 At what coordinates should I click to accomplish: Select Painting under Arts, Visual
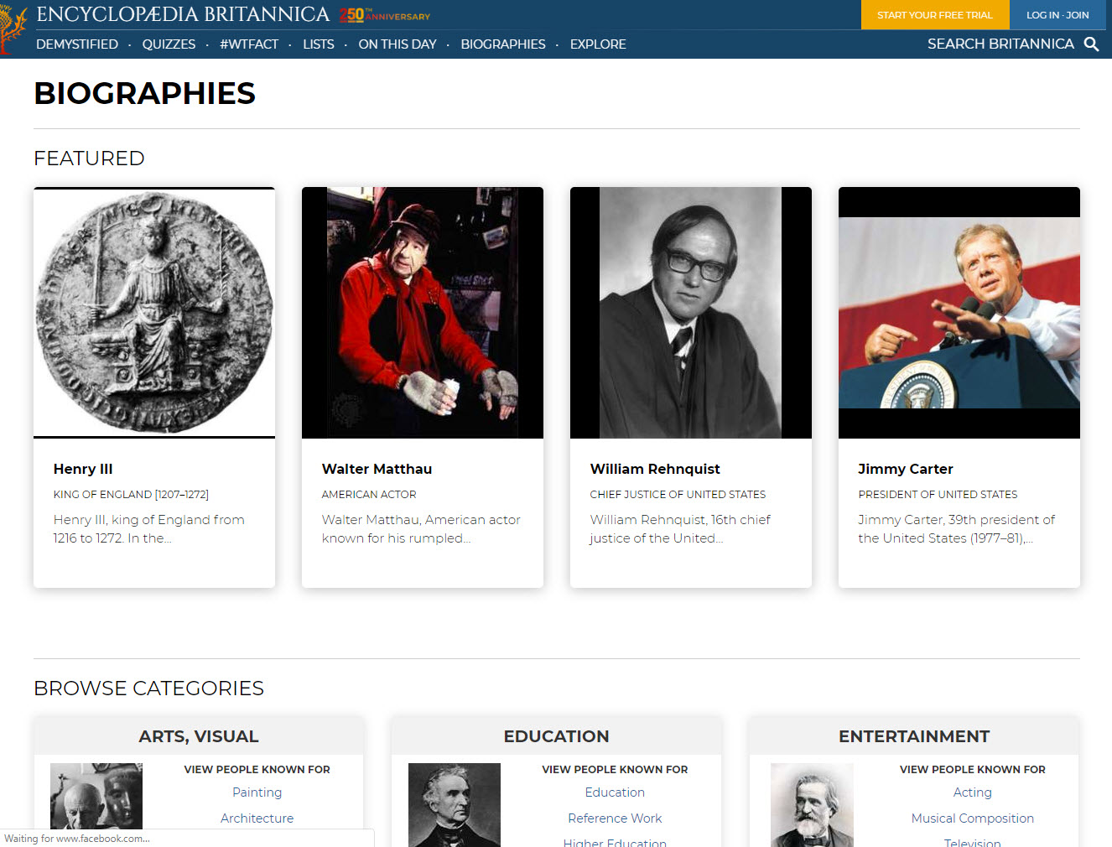(x=257, y=792)
